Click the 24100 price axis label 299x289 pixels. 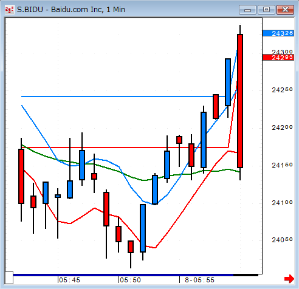(x=282, y=203)
